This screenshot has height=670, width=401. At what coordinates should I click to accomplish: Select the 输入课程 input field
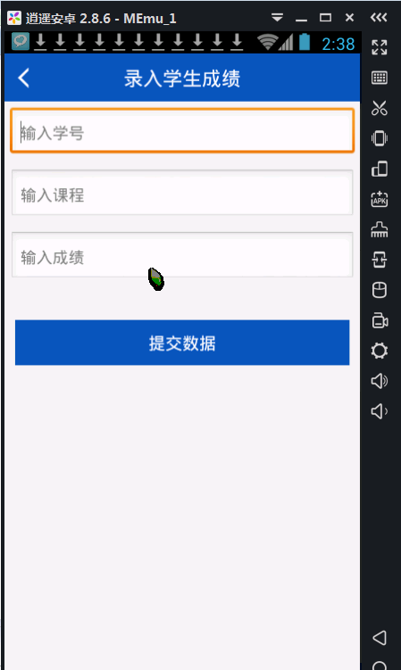182,193
